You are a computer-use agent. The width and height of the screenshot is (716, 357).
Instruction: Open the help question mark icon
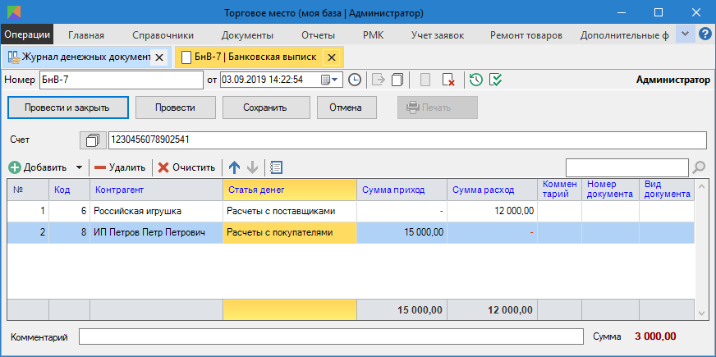pos(705,34)
